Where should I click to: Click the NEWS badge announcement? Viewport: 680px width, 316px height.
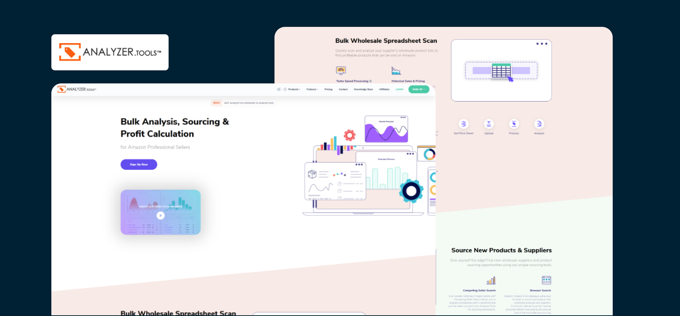tap(216, 103)
